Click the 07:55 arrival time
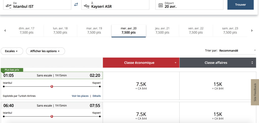Image resolution: width=259 pixels, height=123 pixels. click(95, 106)
